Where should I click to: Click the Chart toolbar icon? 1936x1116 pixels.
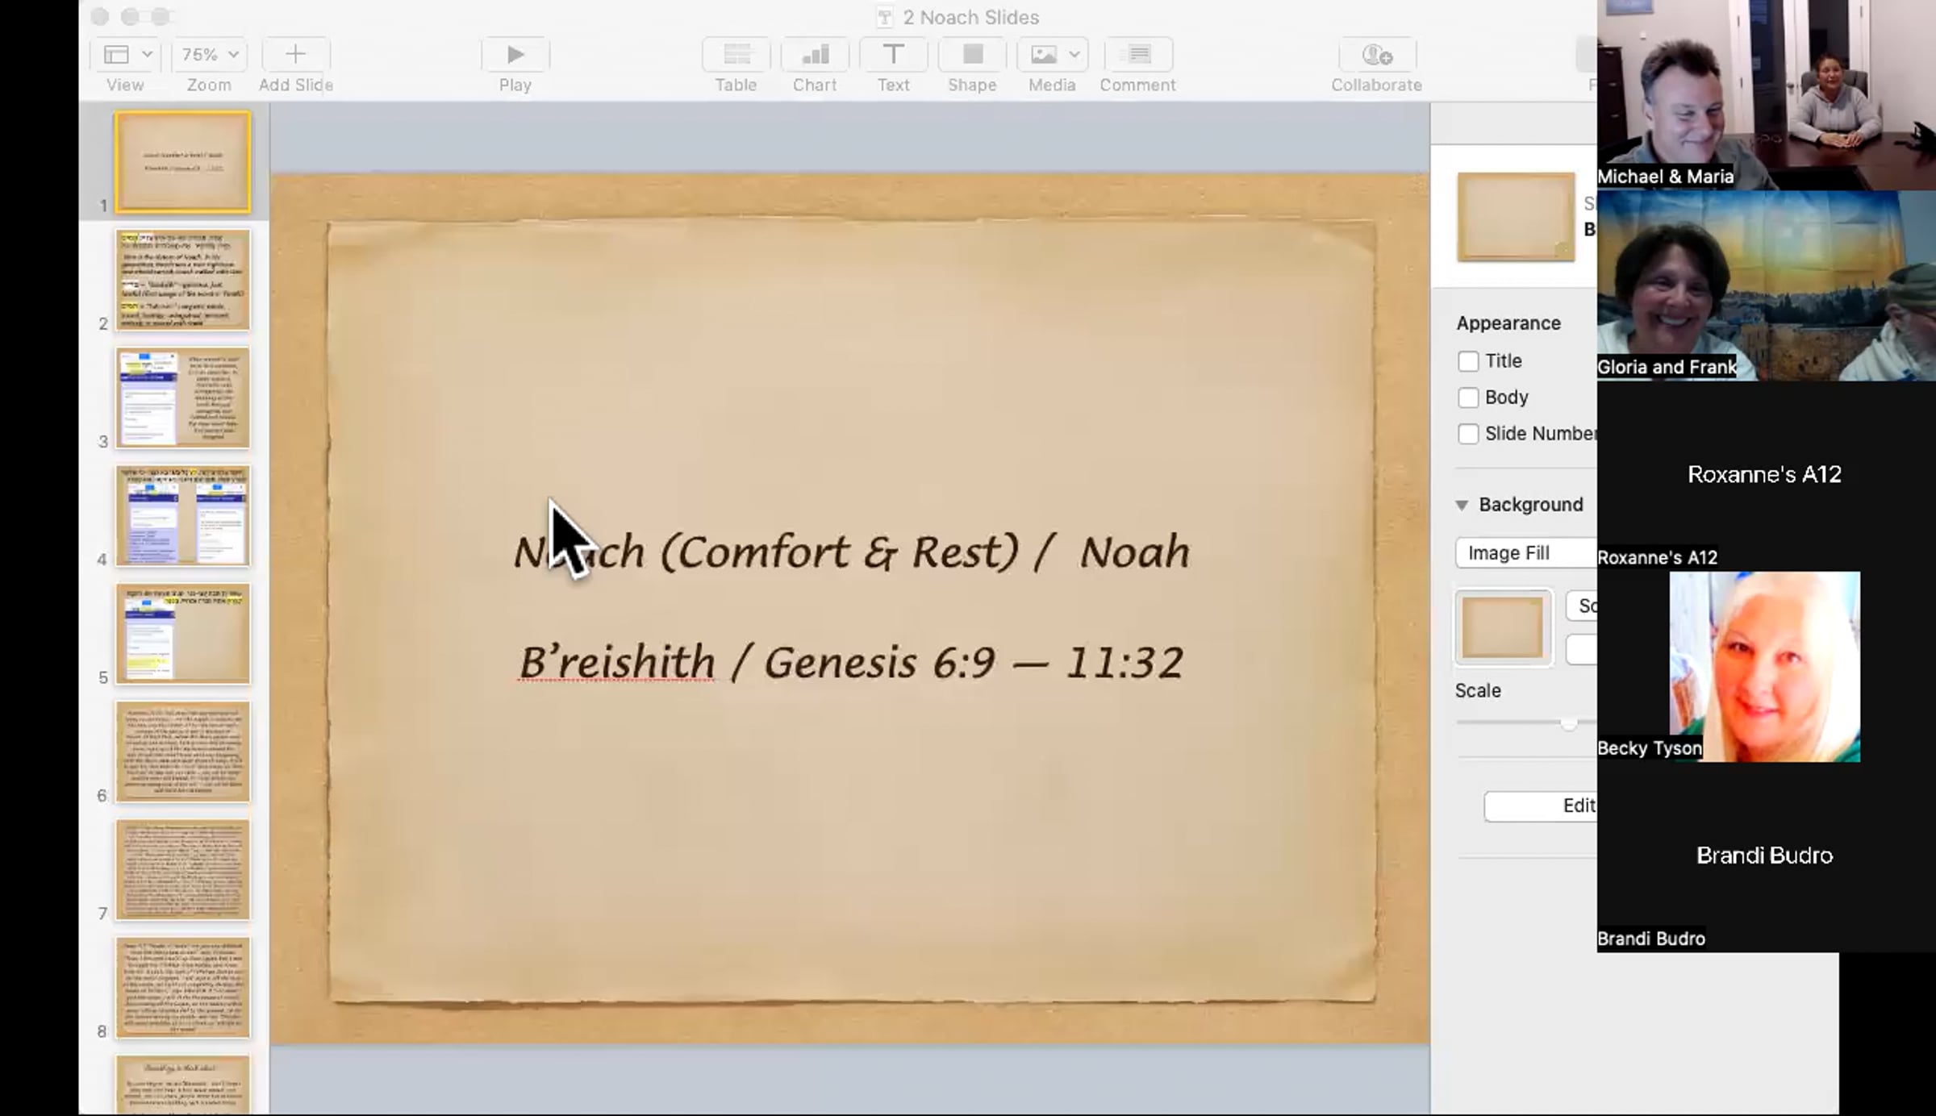[x=814, y=55]
